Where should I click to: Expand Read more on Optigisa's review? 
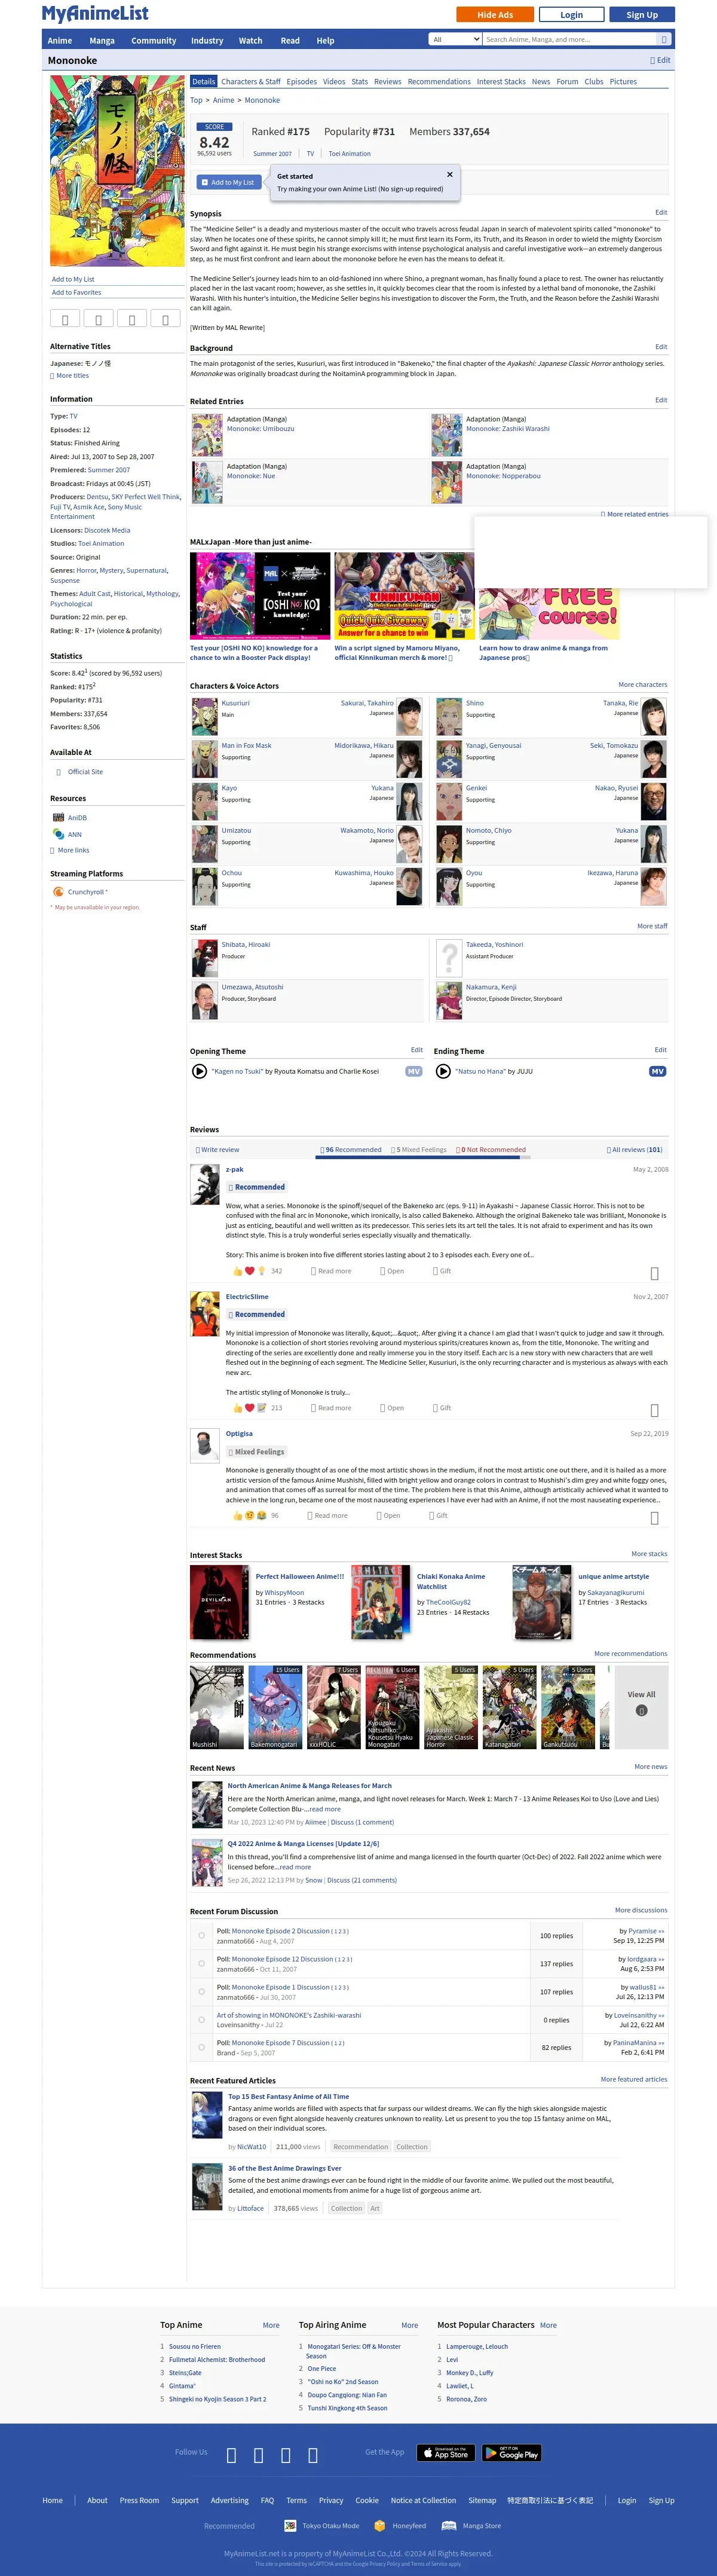[x=328, y=1516]
